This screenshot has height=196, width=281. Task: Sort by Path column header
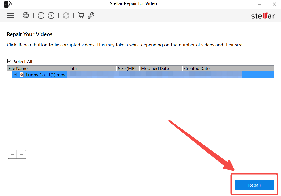92,68
